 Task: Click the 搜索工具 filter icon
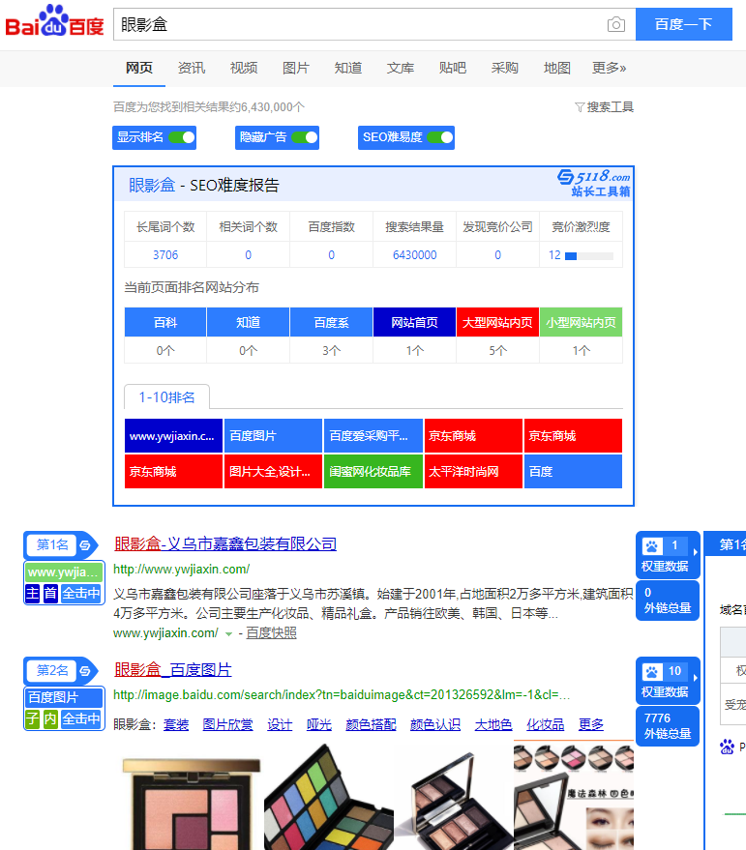tap(580, 107)
